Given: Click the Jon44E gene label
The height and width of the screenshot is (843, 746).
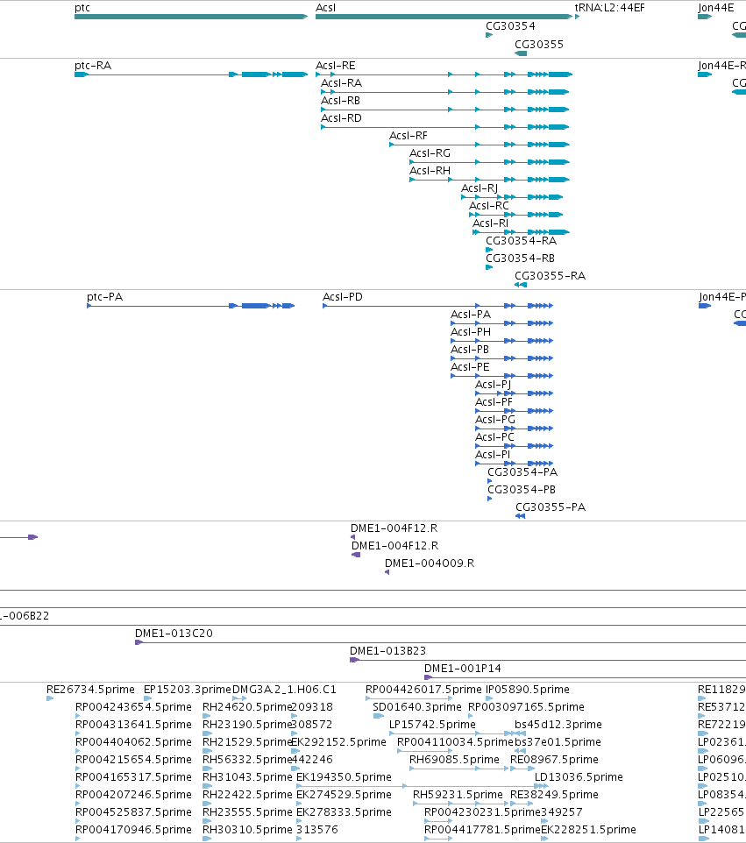Looking at the screenshot, I should tap(716, 8).
